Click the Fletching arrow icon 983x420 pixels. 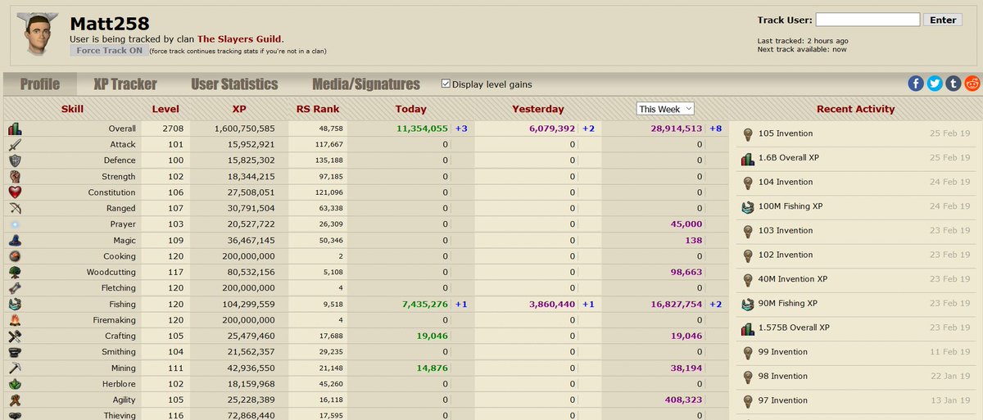click(x=15, y=288)
